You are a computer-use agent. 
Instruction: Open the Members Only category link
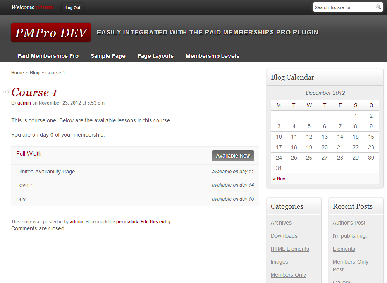(x=288, y=275)
